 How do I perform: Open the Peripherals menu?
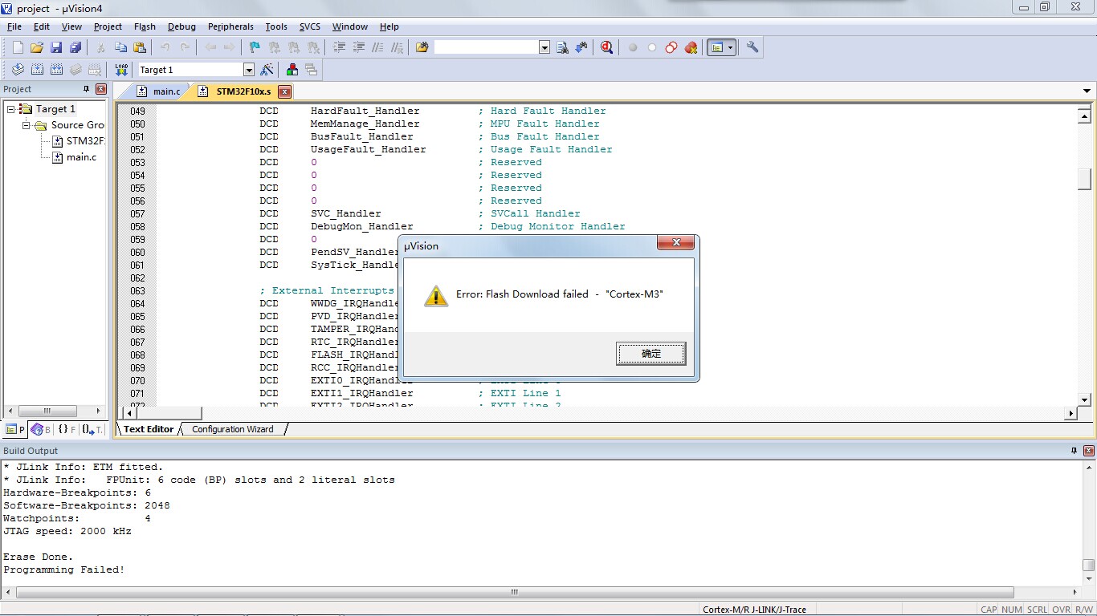point(230,26)
